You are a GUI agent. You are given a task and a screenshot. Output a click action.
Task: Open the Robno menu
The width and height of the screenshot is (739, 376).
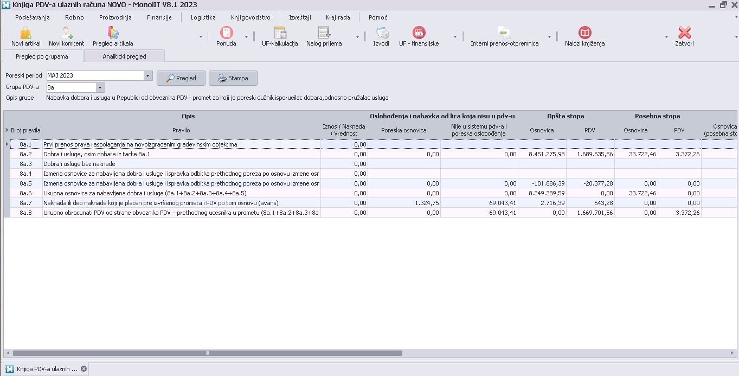pos(74,17)
